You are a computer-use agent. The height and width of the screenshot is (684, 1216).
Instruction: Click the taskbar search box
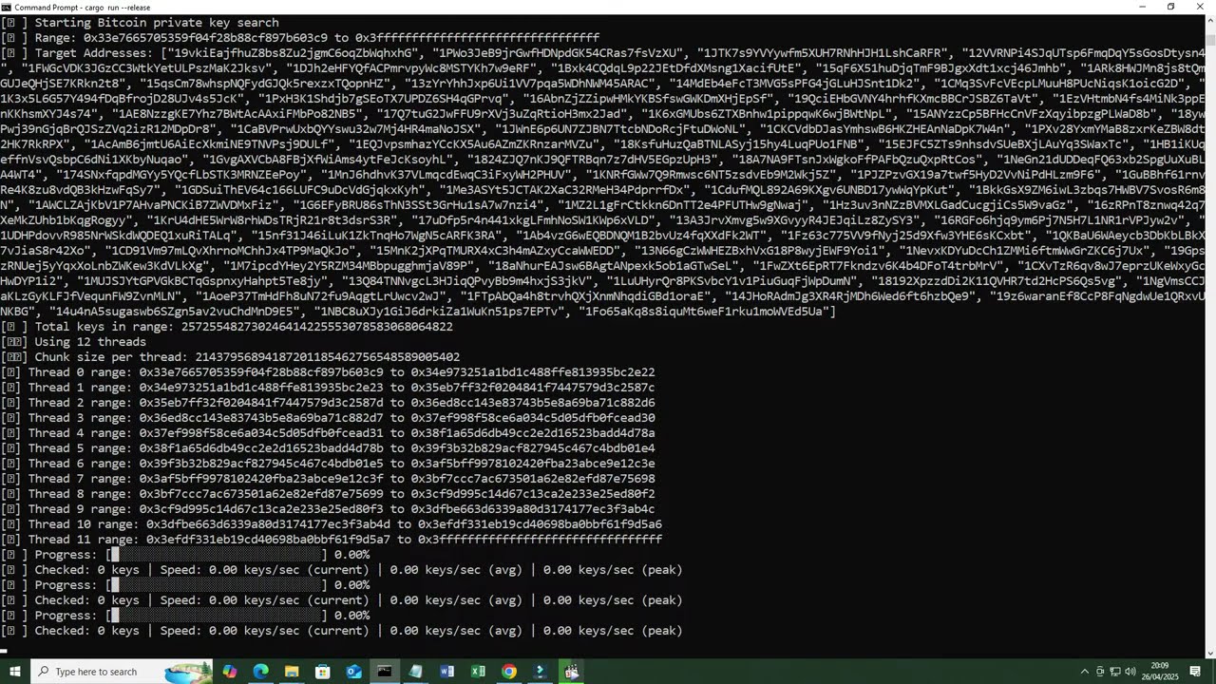click(x=121, y=672)
